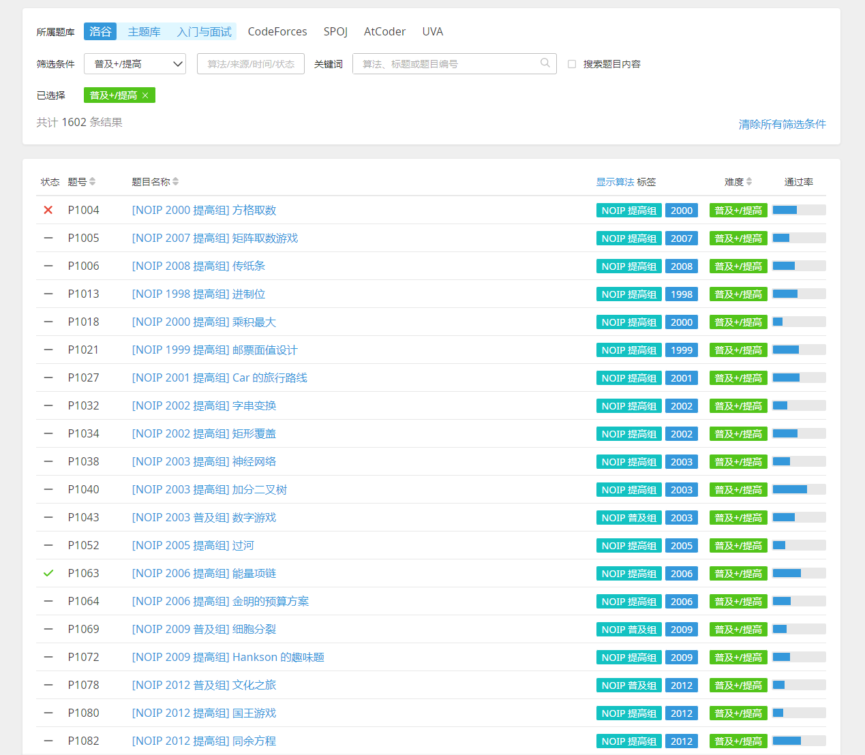
Task: Click the 1998 year tag on P1013 row
Action: [682, 294]
